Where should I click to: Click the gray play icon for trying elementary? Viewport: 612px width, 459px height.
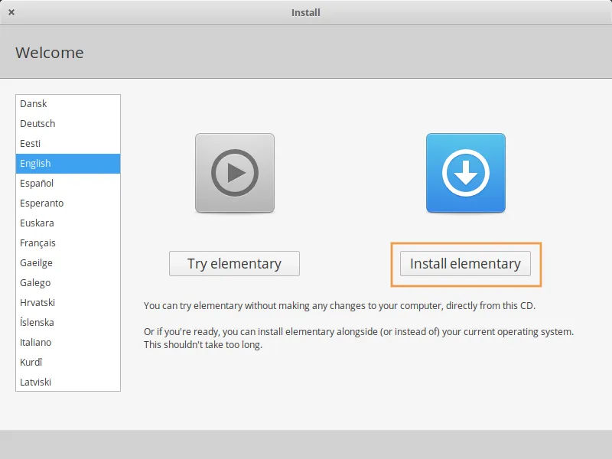coord(235,173)
